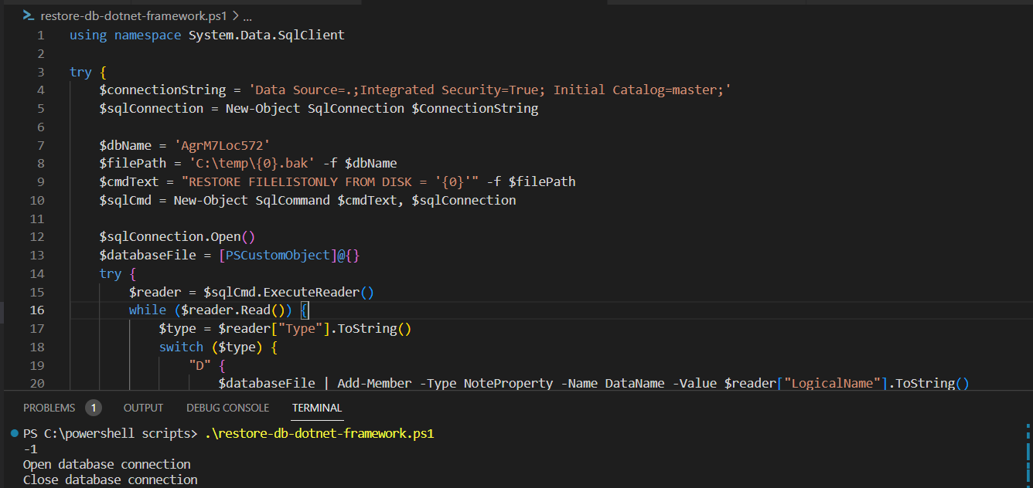1033x488 pixels.
Task: Click 'RESTORE FILELISTONLY FROM DISK' string
Action: click(x=300, y=181)
